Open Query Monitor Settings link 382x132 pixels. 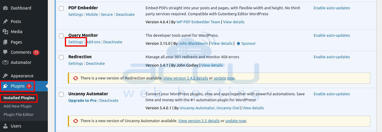(x=76, y=42)
